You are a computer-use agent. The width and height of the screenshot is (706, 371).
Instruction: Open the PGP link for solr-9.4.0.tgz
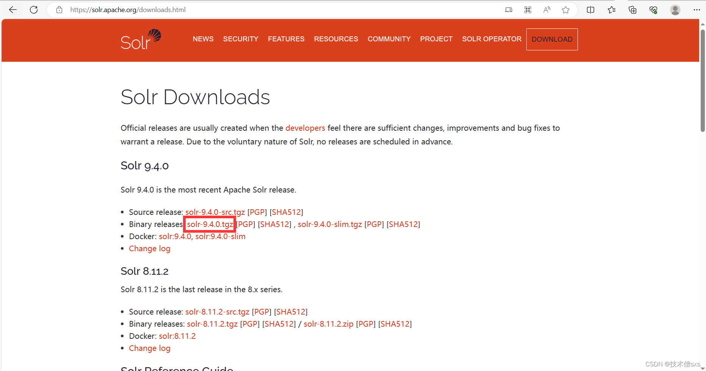246,224
